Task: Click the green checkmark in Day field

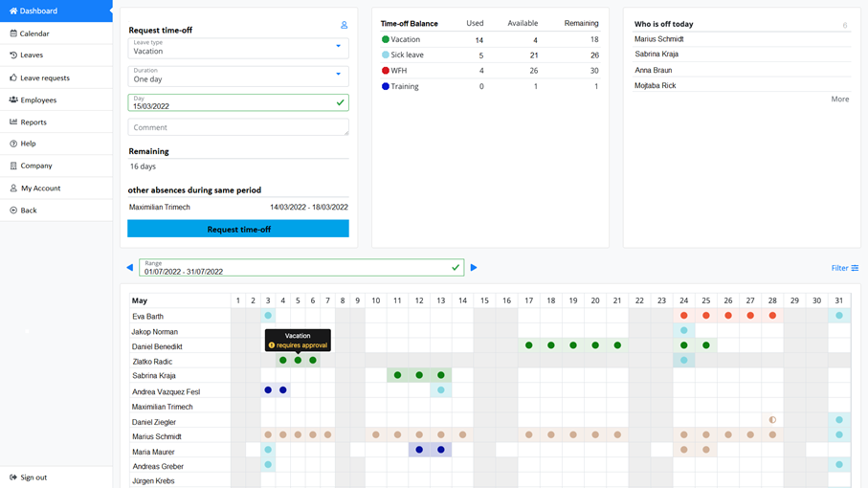Action: click(x=340, y=102)
